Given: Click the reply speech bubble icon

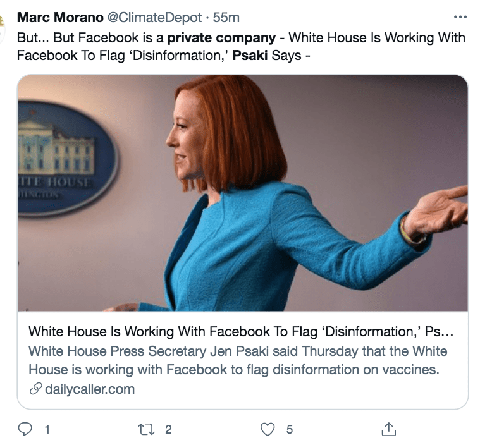Looking at the screenshot, I should [x=25, y=429].
